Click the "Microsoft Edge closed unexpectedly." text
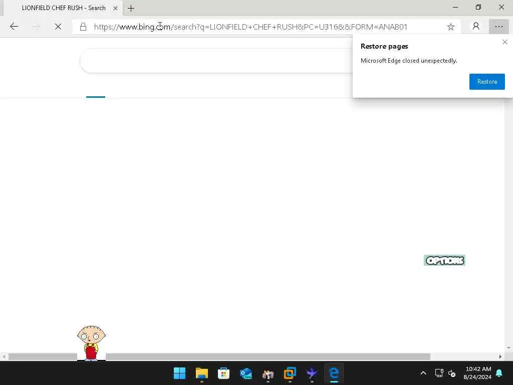 click(409, 61)
